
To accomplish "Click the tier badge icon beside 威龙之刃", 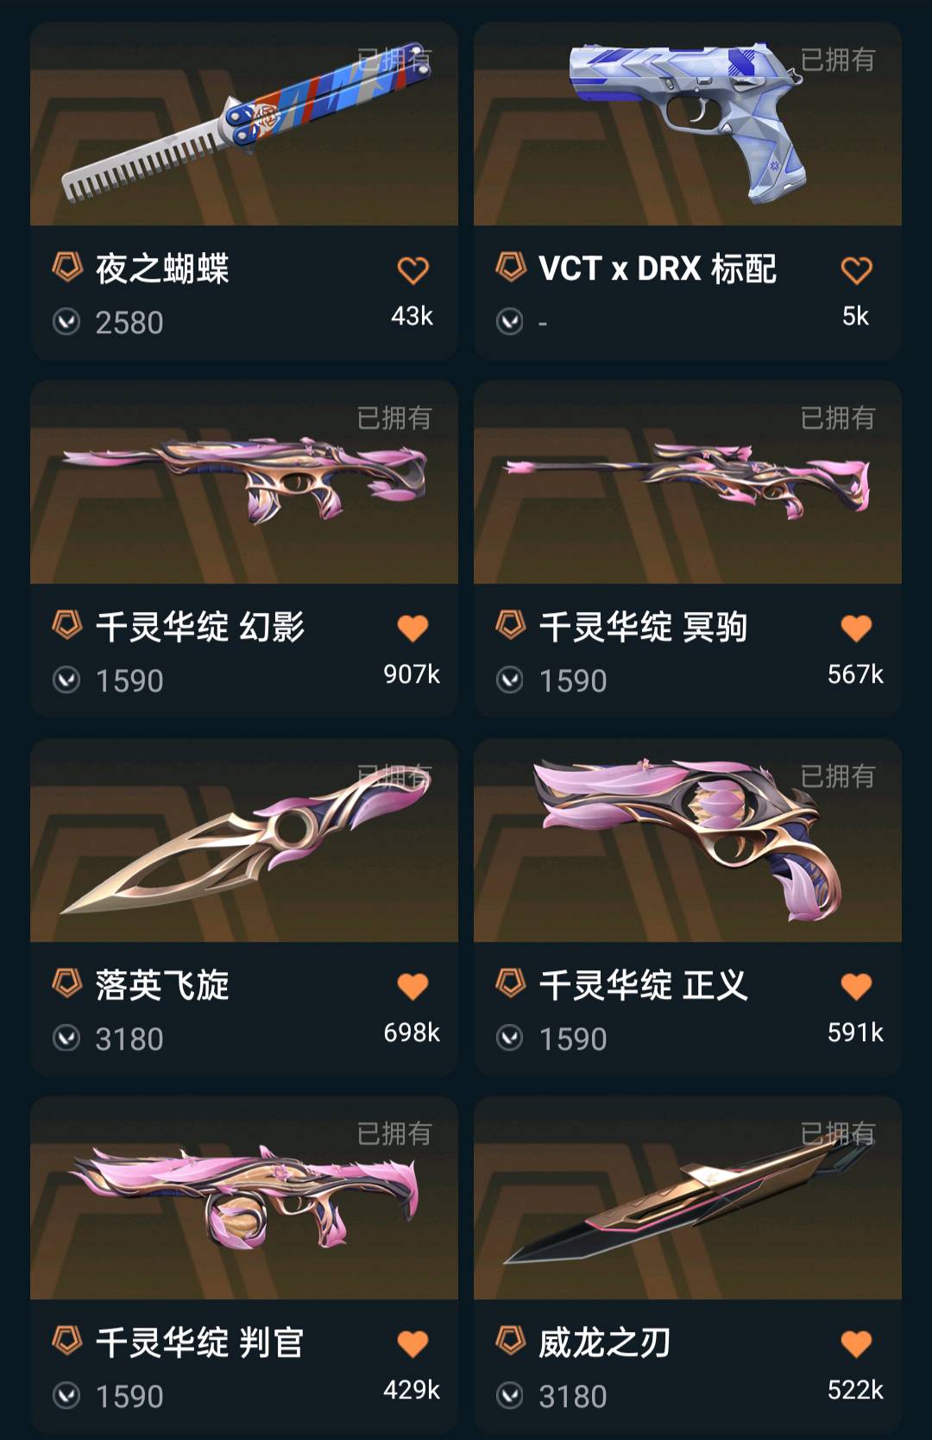I will (511, 1341).
